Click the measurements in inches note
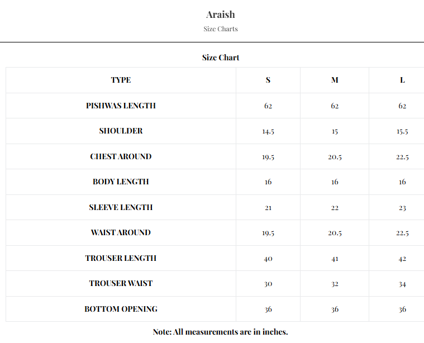 click(x=220, y=332)
